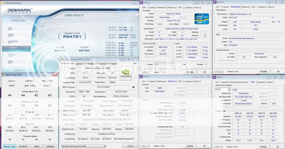Screen dimensions: 285x149
Task: Click CPU score value 82784
Action: [x=84, y=50]
